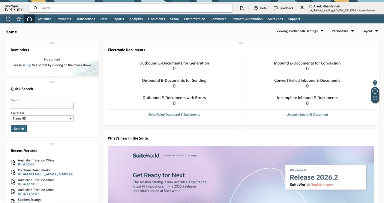Open the Bill 4/4/2019 link
Viewport: 384px width, 203px height.
[28, 184]
